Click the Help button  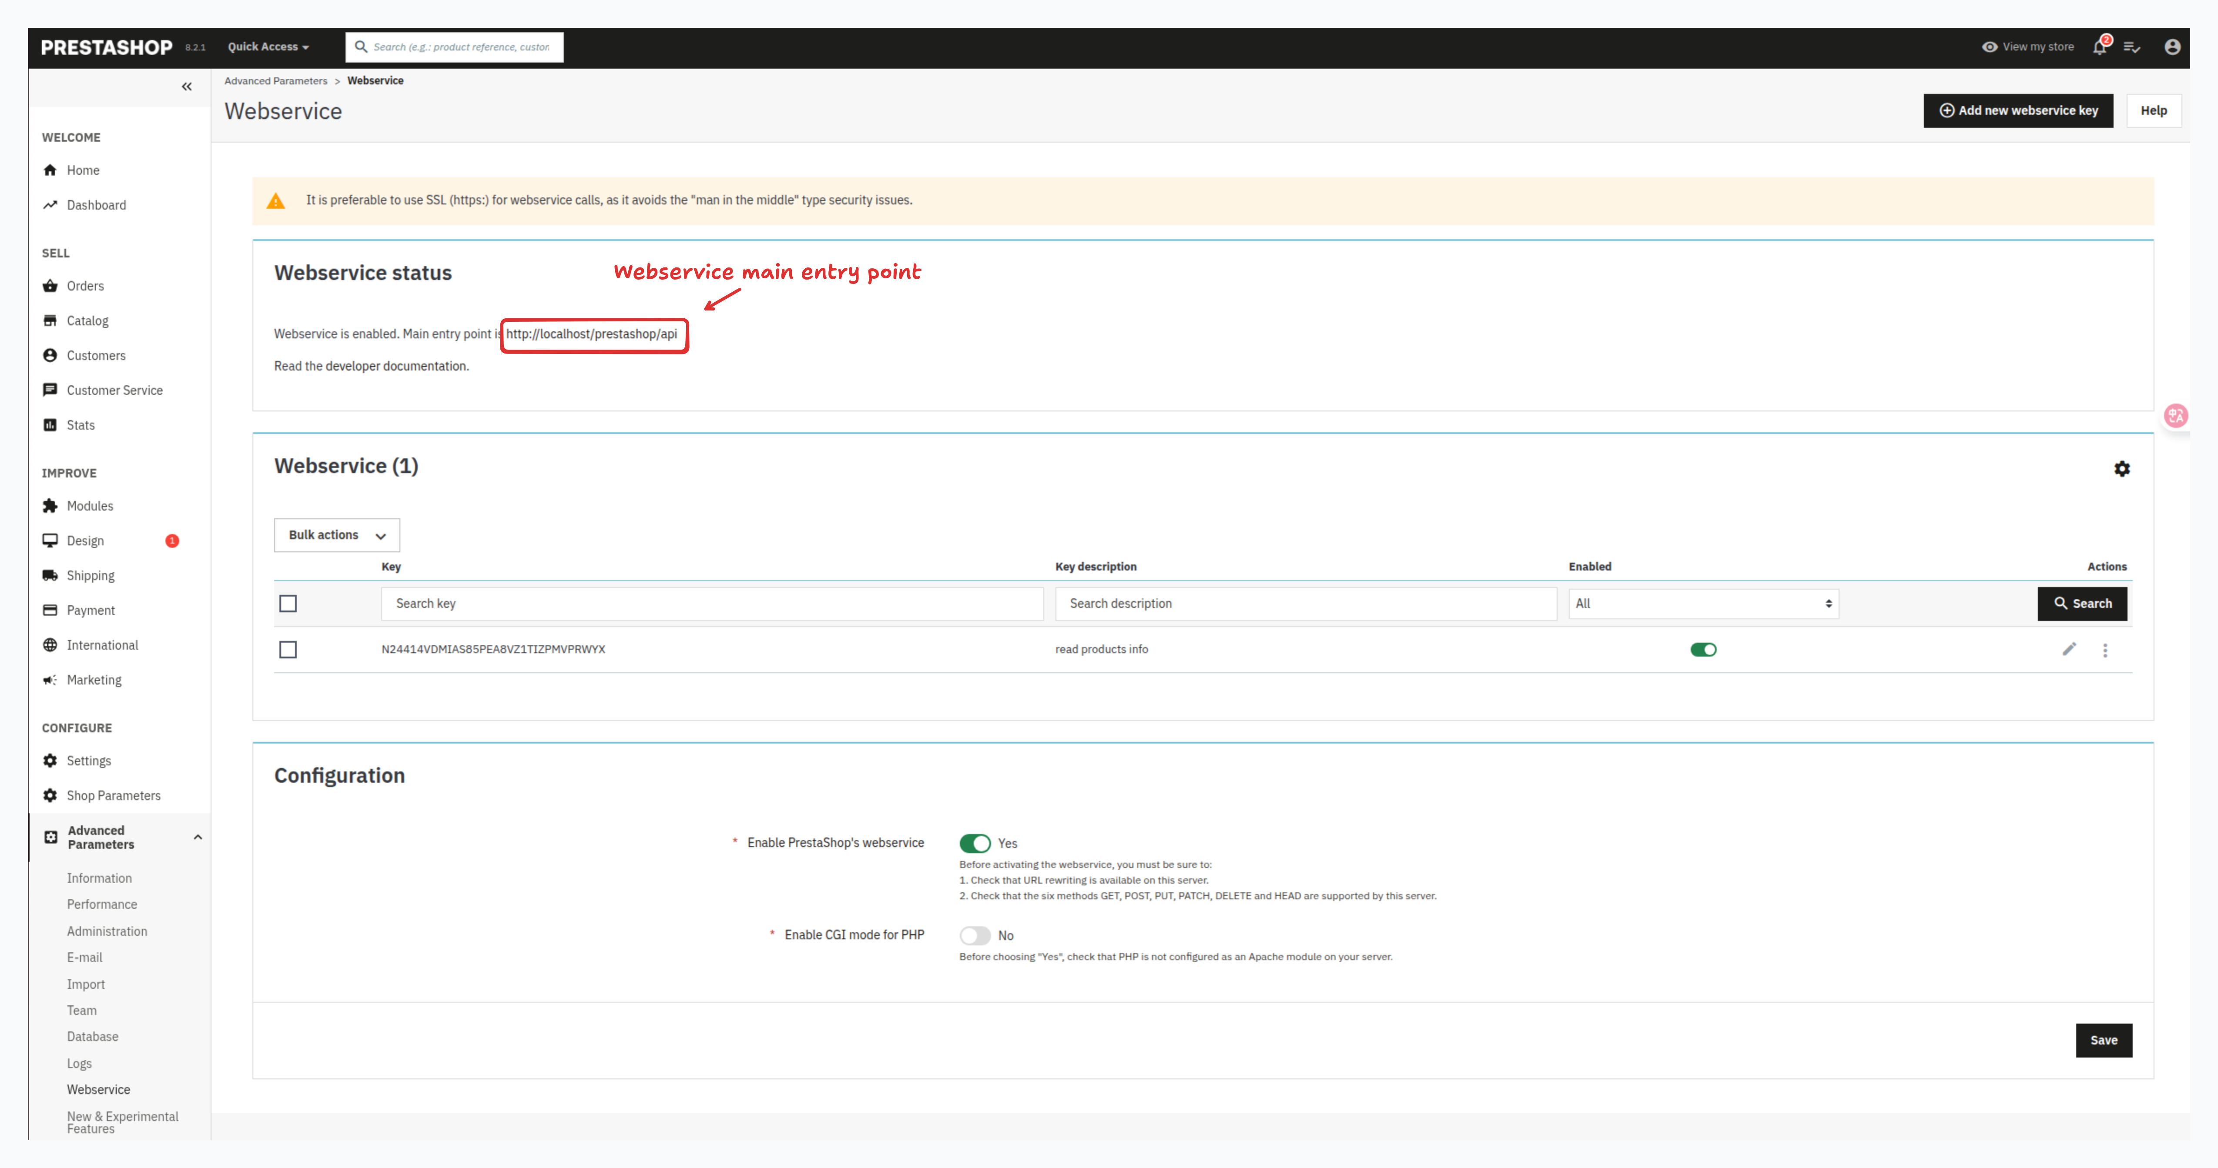pos(2154,110)
